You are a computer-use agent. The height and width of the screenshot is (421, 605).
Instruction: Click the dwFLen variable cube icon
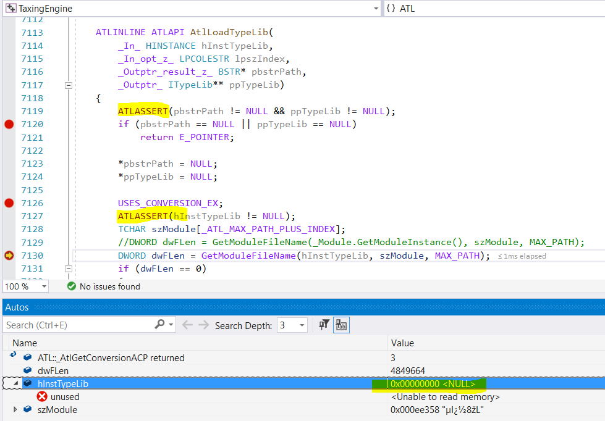pos(27,370)
